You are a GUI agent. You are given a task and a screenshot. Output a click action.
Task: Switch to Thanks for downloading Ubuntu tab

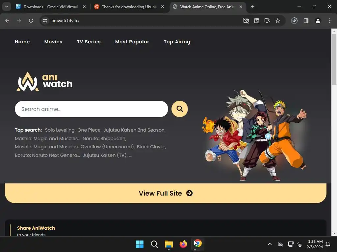(x=129, y=7)
